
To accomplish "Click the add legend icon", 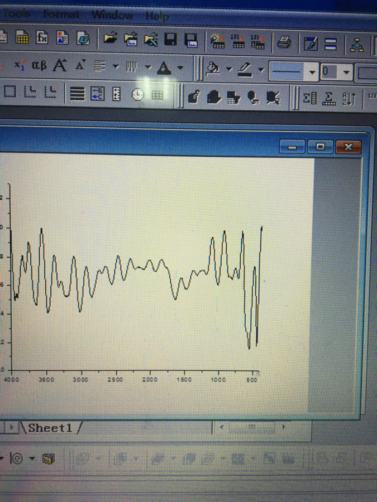I will tap(97, 94).
